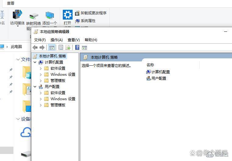Open the 操作(A) menu
The height and width of the screenshot is (161, 232).
(56, 40)
